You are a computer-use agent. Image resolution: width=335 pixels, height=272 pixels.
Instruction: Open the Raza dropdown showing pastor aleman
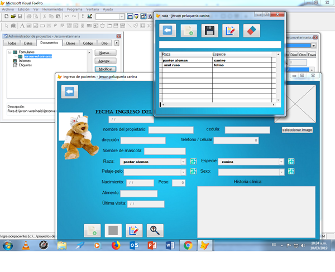point(183,162)
